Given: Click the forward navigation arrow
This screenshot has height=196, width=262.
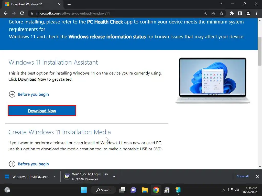Looking at the screenshot, I should (x=14, y=13).
